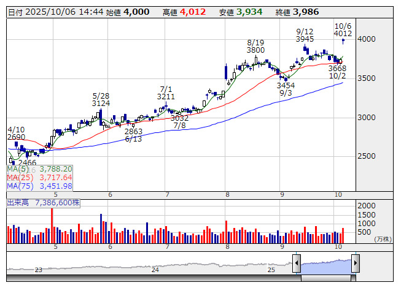This screenshot has width=401, height=288.
Task: Click the 5/28 3124 peak label
Action: 101,100
